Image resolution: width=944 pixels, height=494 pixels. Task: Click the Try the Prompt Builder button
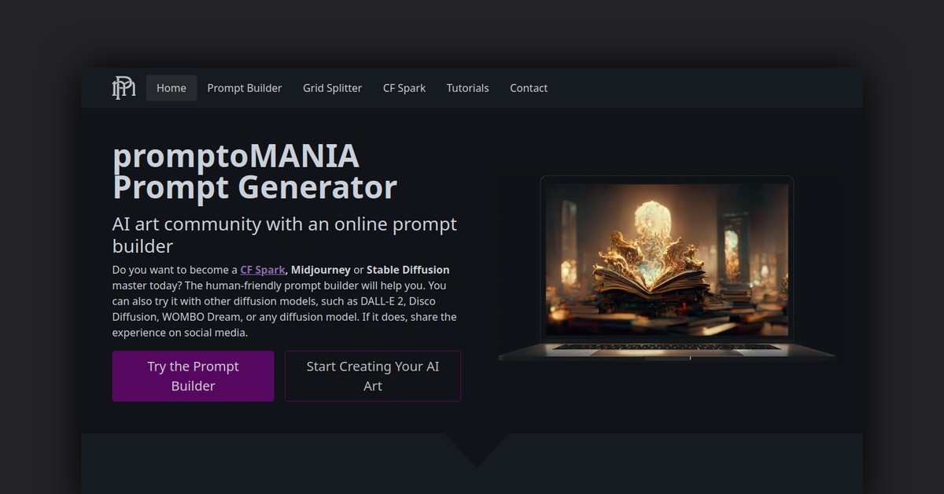point(193,376)
